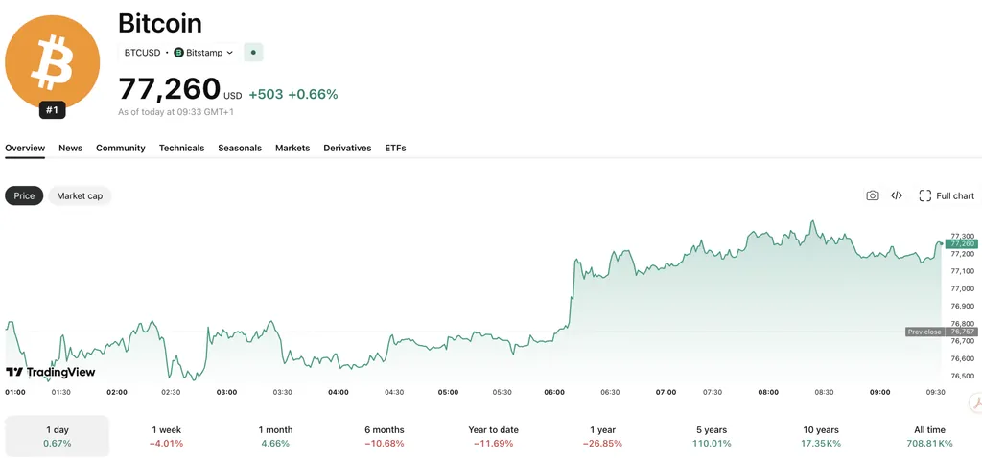Click the BTCUSD ticker symbol
This screenshot has height=458, width=982.
point(142,53)
